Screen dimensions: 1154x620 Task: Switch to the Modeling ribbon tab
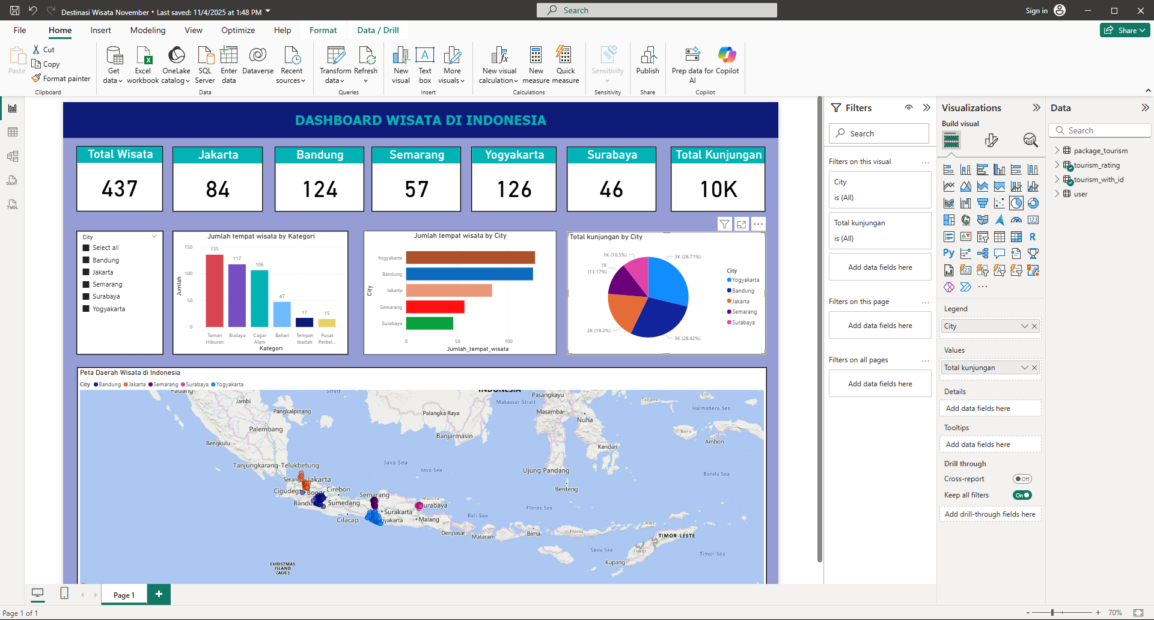(147, 30)
